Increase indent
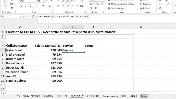176x99 pixels. [77, 6]
